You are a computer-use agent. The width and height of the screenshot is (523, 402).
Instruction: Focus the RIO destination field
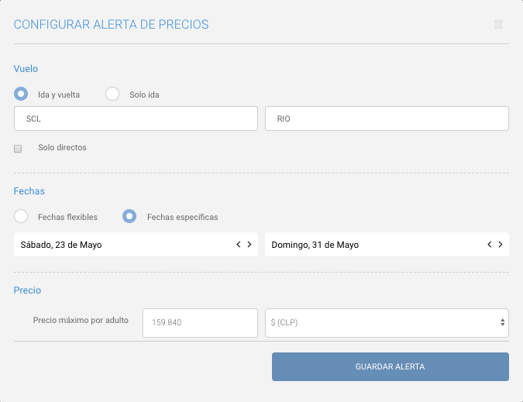tap(387, 119)
